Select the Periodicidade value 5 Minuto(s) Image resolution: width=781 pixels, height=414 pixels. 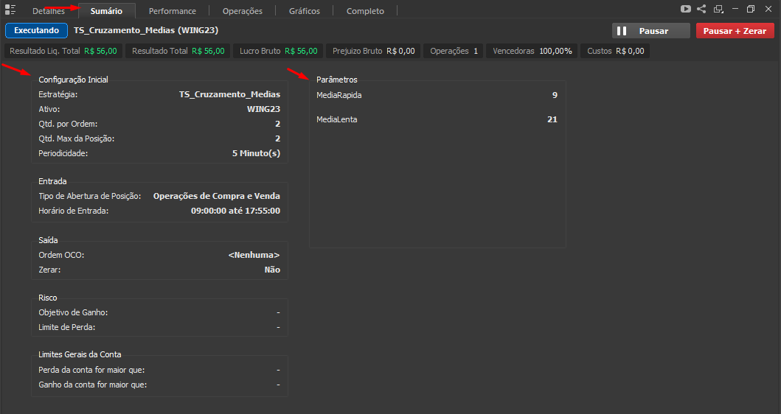click(256, 153)
